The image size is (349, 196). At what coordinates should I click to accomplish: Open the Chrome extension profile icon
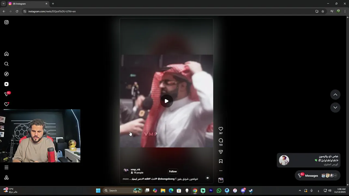click(338, 11)
